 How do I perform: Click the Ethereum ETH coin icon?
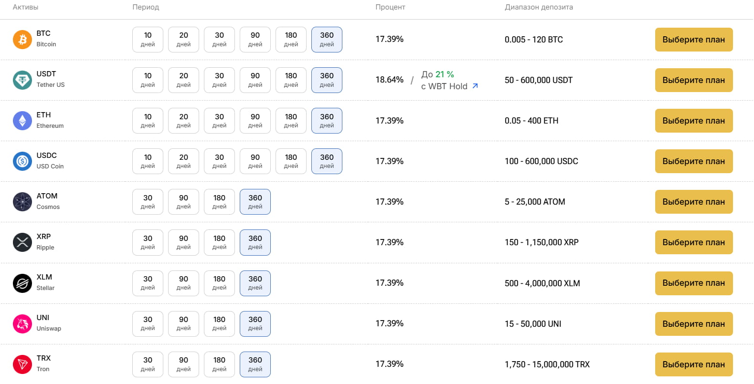pyautogui.click(x=22, y=121)
